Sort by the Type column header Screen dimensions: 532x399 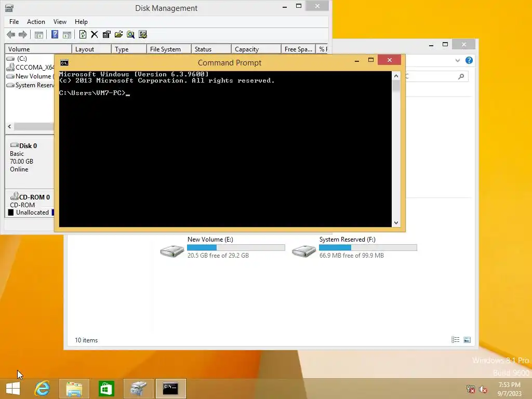pyautogui.click(x=129, y=49)
